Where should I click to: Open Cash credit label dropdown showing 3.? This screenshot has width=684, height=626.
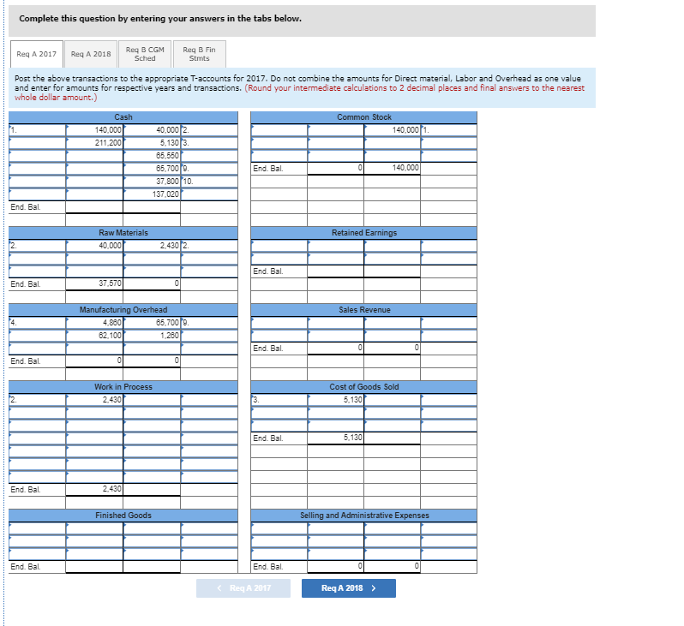click(x=209, y=142)
